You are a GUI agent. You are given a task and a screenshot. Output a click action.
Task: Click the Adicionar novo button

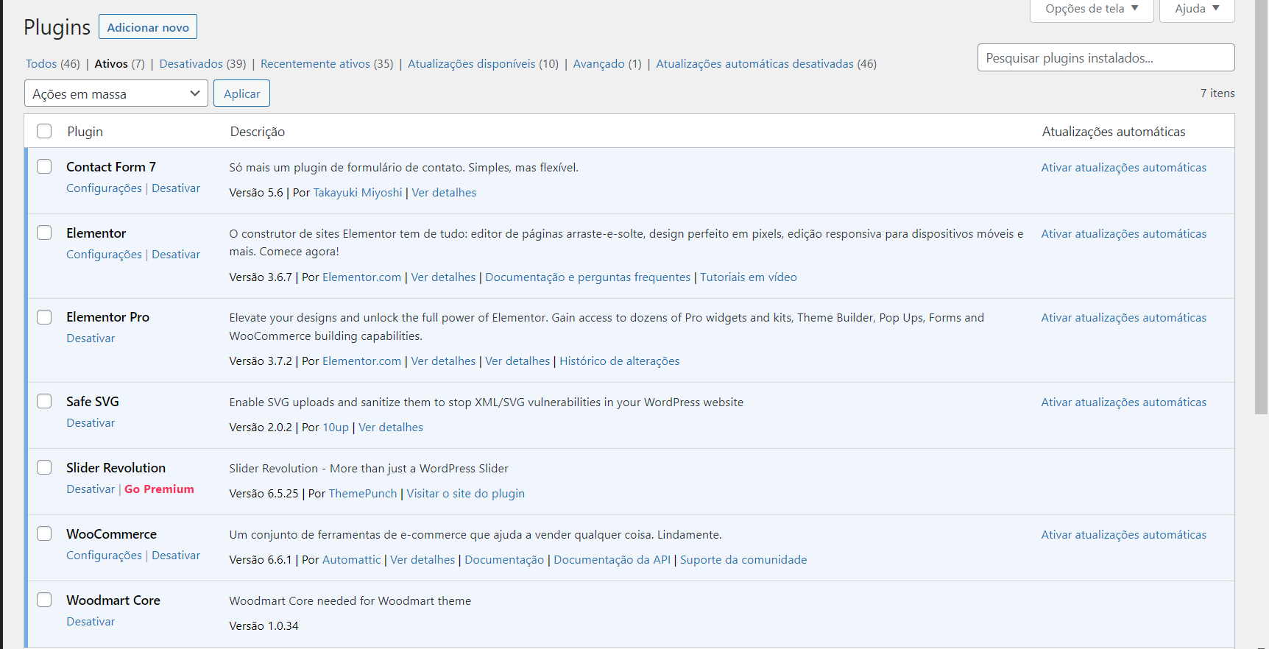(x=148, y=27)
